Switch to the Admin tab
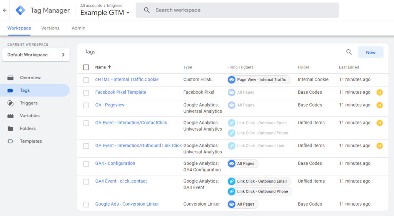This screenshot has height=216, width=394. click(78, 28)
